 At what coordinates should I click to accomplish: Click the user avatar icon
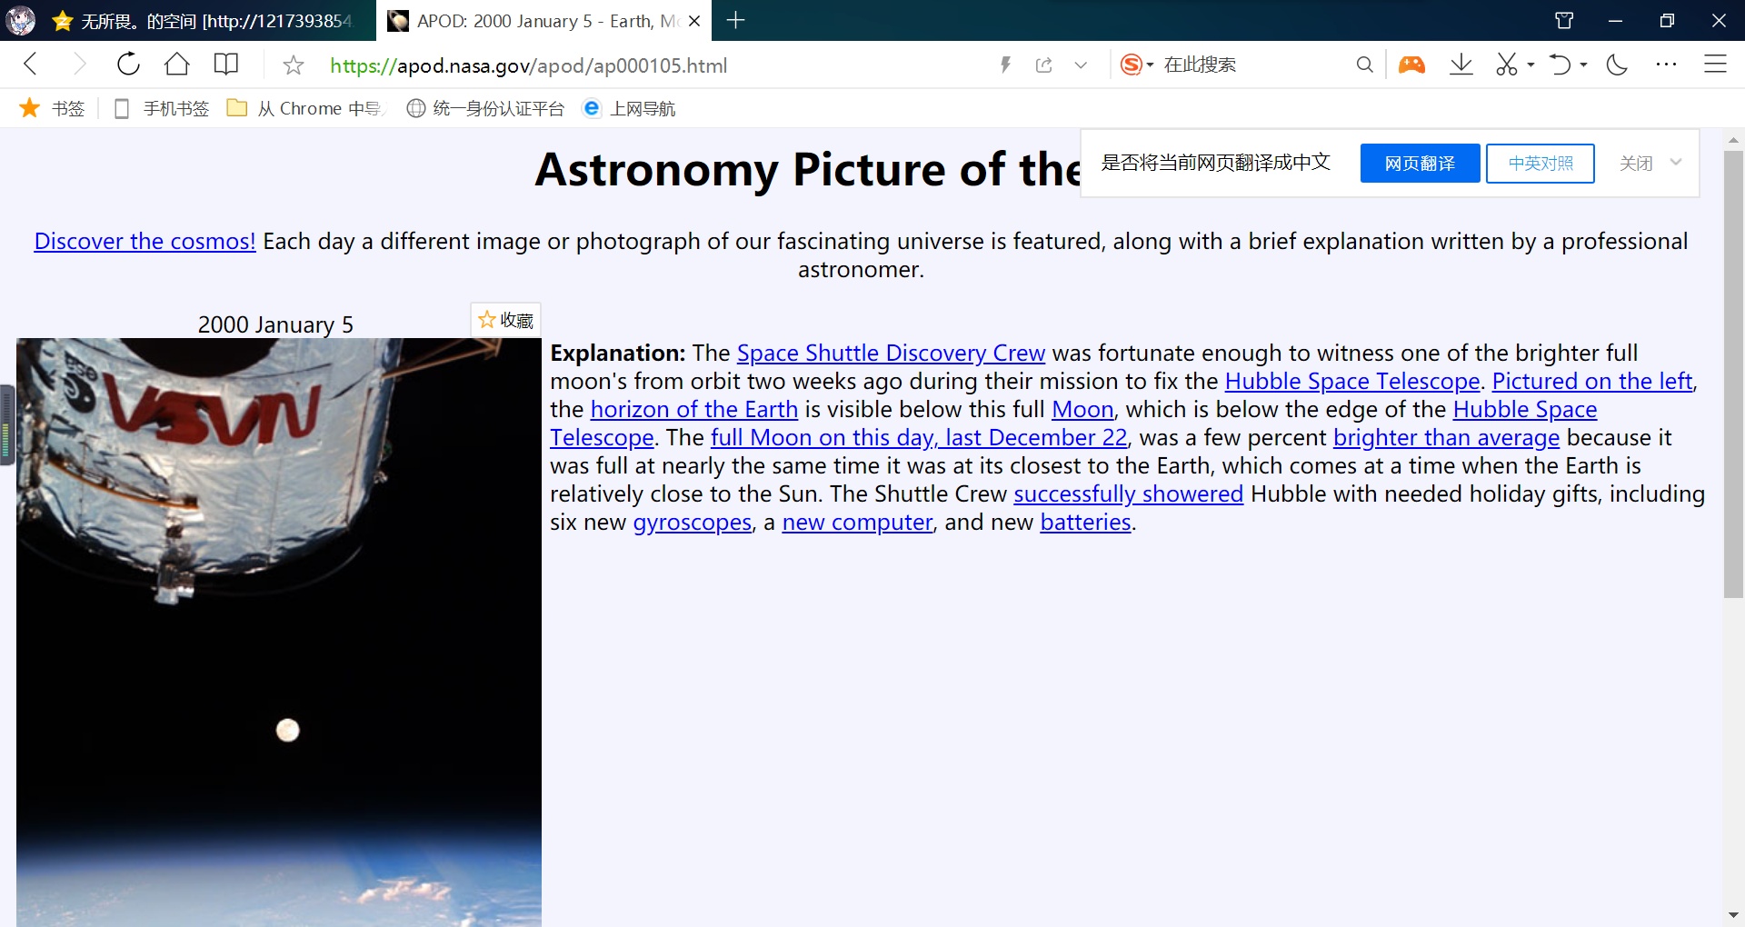tap(21, 20)
